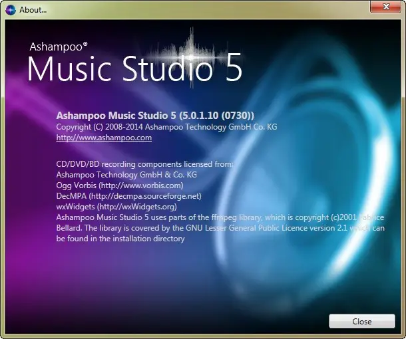406x339 pixels.
Task: Click 'Ashampoo Technology GmbH & Co. KG' license line
Action: pyautogui.click(x=126, y=175)
